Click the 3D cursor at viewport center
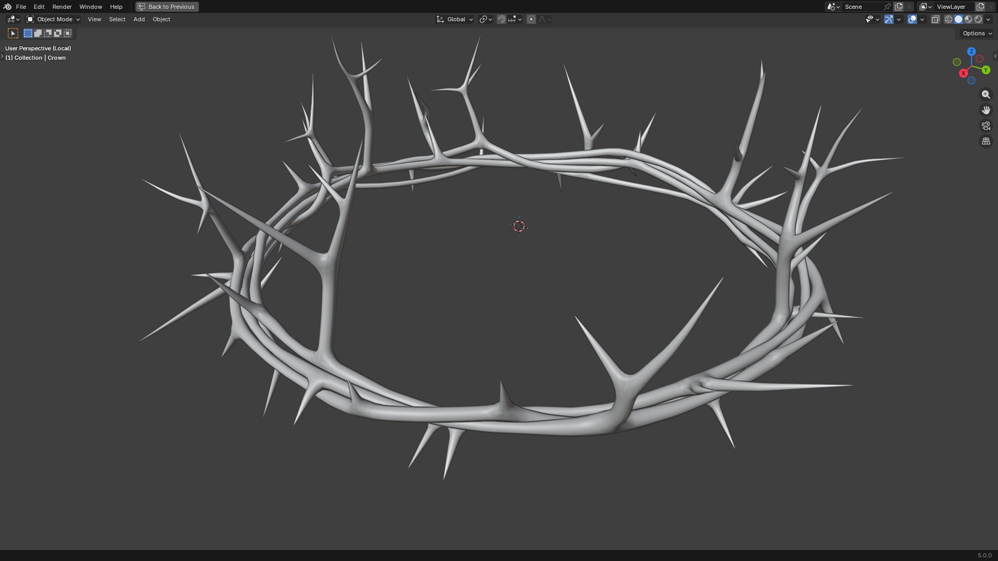998x561 pixels. click(x=519, y=226)
